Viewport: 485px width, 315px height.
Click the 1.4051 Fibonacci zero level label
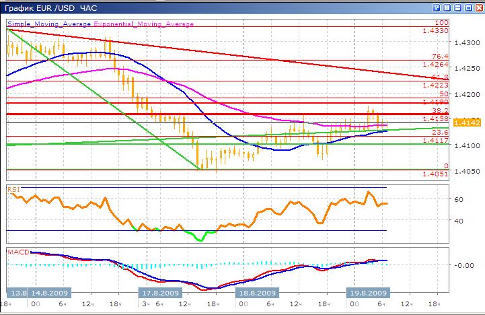(436, 174)
